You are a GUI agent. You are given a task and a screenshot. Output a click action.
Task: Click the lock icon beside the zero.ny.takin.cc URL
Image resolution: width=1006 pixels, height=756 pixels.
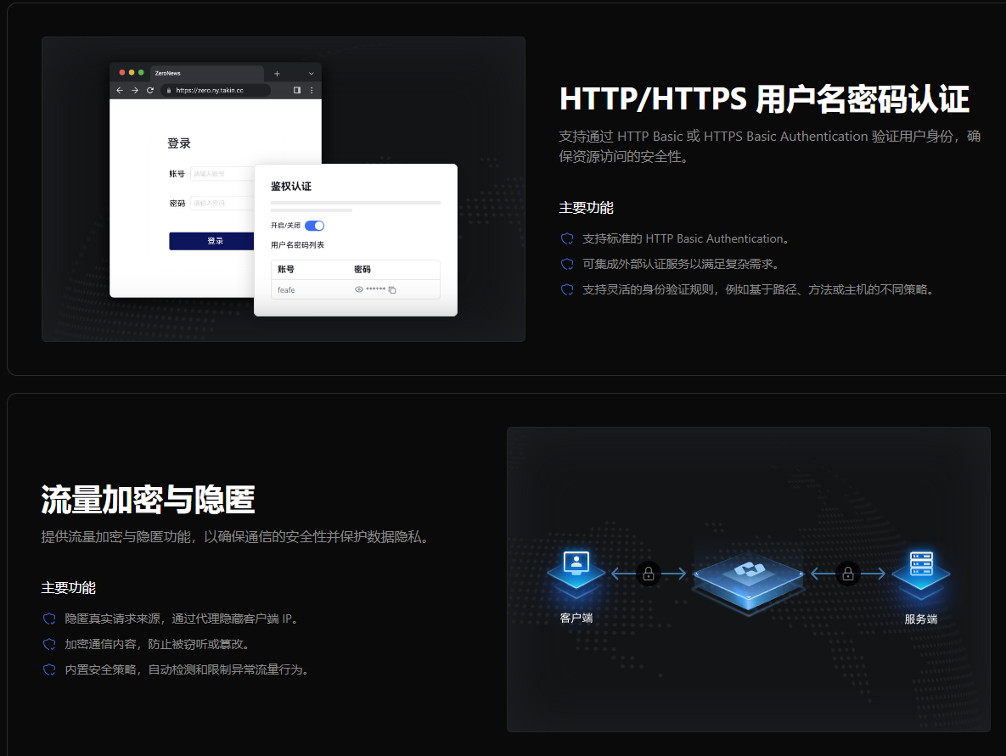169,91
